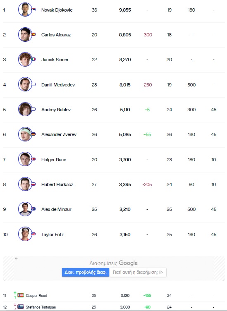
Task: Click Carlos Alcaraz's profile avatar
Action: (x=25, y=34)
